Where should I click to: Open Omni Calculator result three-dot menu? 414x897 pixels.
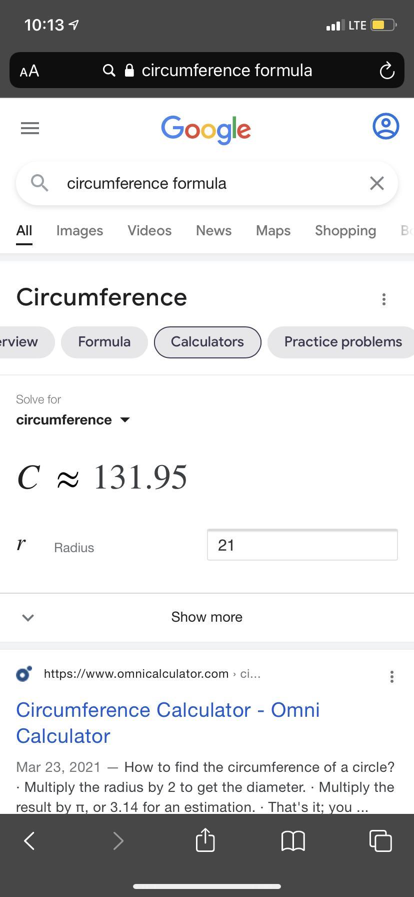point(391,677)
